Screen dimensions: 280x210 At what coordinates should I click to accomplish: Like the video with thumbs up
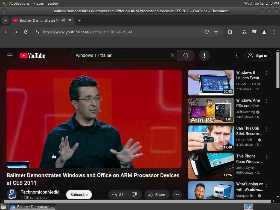(118, 195)
